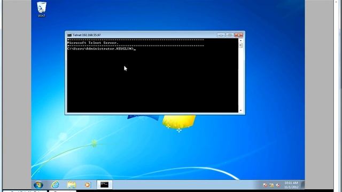This screenshot has height=192, width=342.
Task: Click the Microsoft Telnet Server text line
Action: pos(92,43)
